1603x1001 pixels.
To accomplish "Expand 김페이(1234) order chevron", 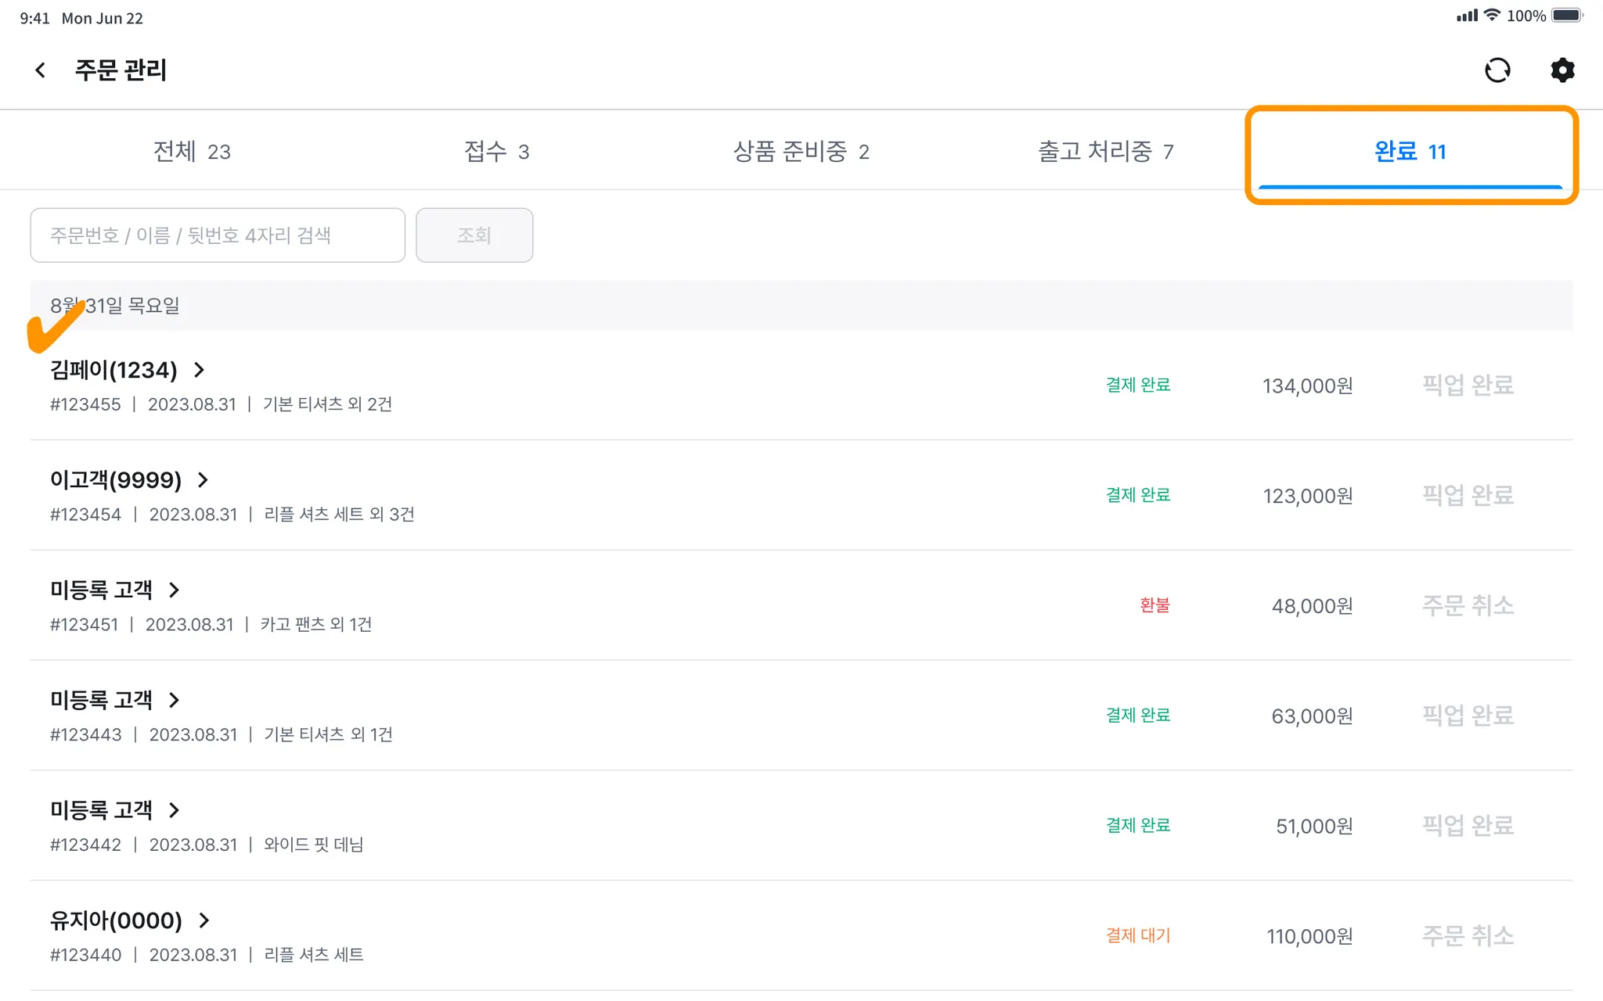I will pos(200,370).
